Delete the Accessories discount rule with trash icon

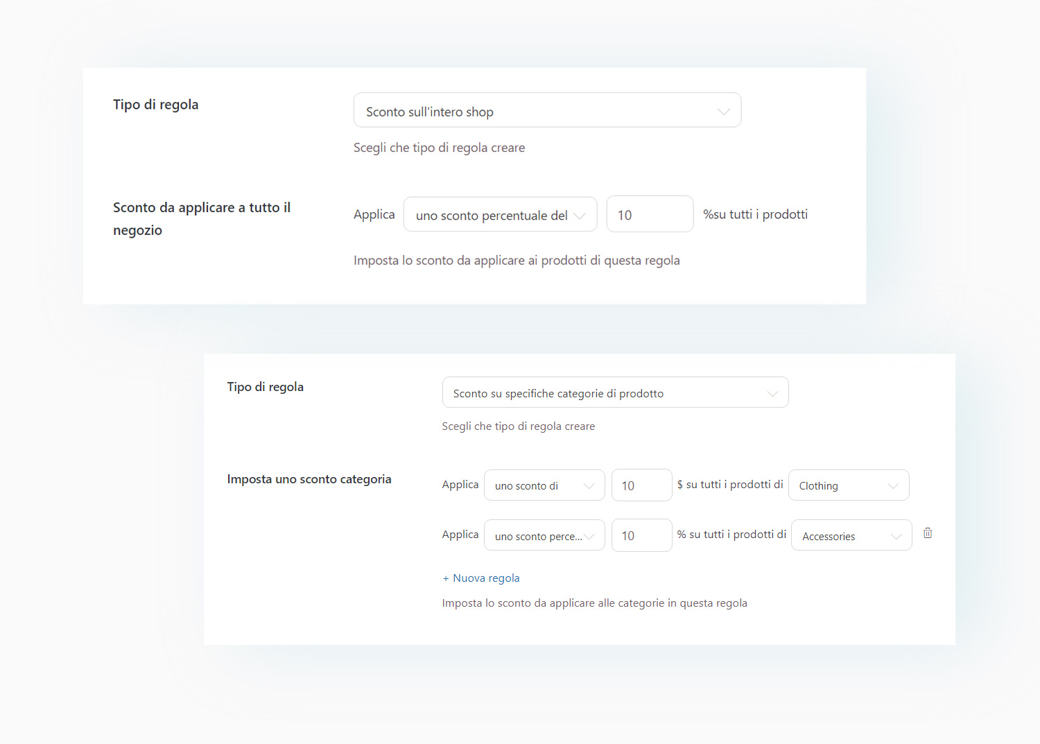click(x=928, y=533)
